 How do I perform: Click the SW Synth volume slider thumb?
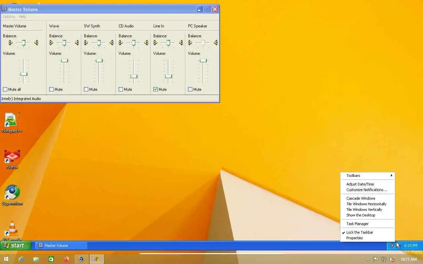[x=99, y=60]
